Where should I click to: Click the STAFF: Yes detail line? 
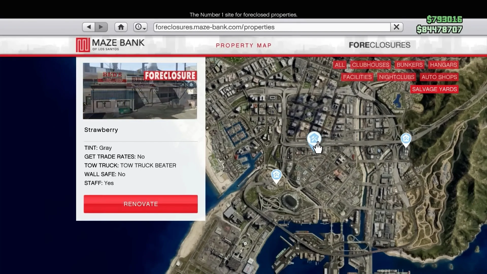(x=99, y=183)
